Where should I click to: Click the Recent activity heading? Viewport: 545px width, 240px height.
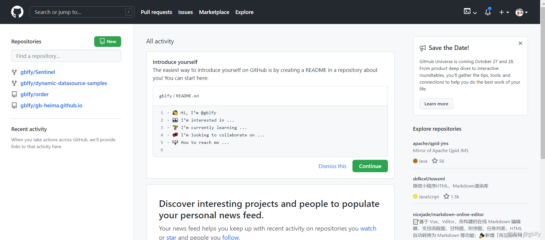pos(29,129)
